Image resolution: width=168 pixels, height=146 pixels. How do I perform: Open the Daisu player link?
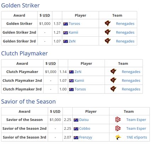(84, 120)
